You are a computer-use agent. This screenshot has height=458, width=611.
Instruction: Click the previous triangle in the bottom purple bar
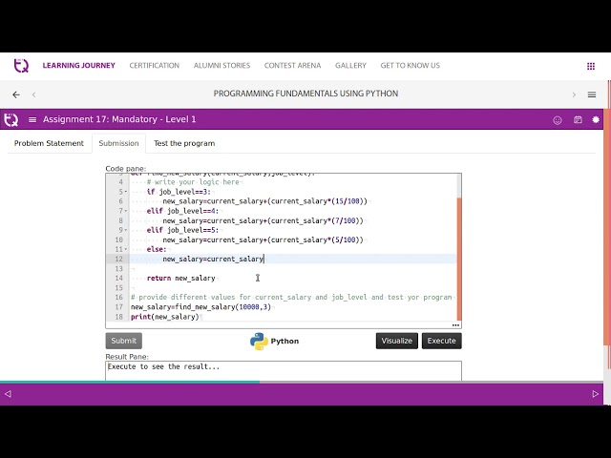click(x=8, y=394)
